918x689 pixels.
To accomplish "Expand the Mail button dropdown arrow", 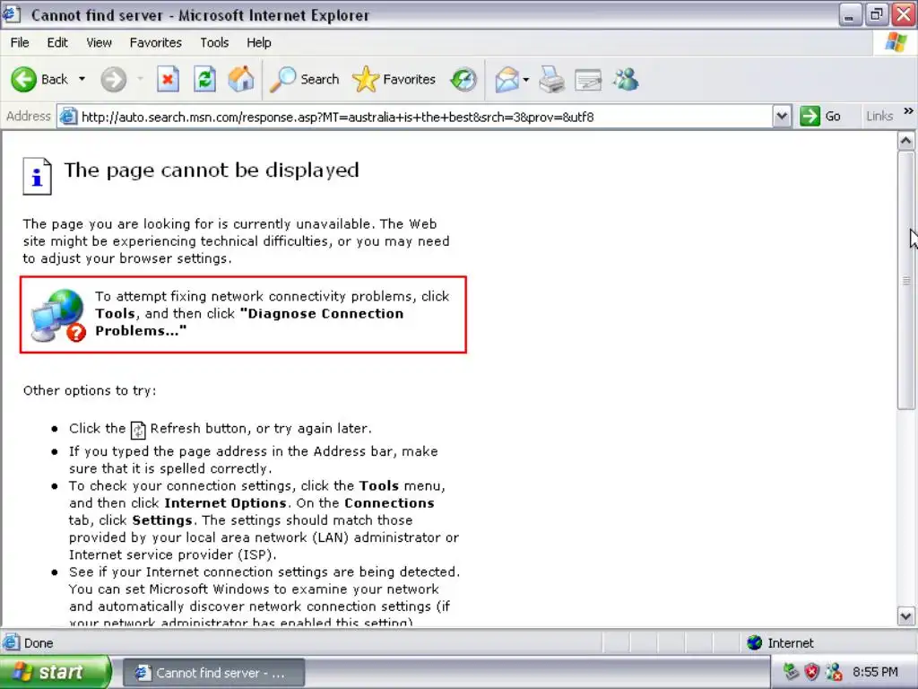I will click(x=525, y=79).
